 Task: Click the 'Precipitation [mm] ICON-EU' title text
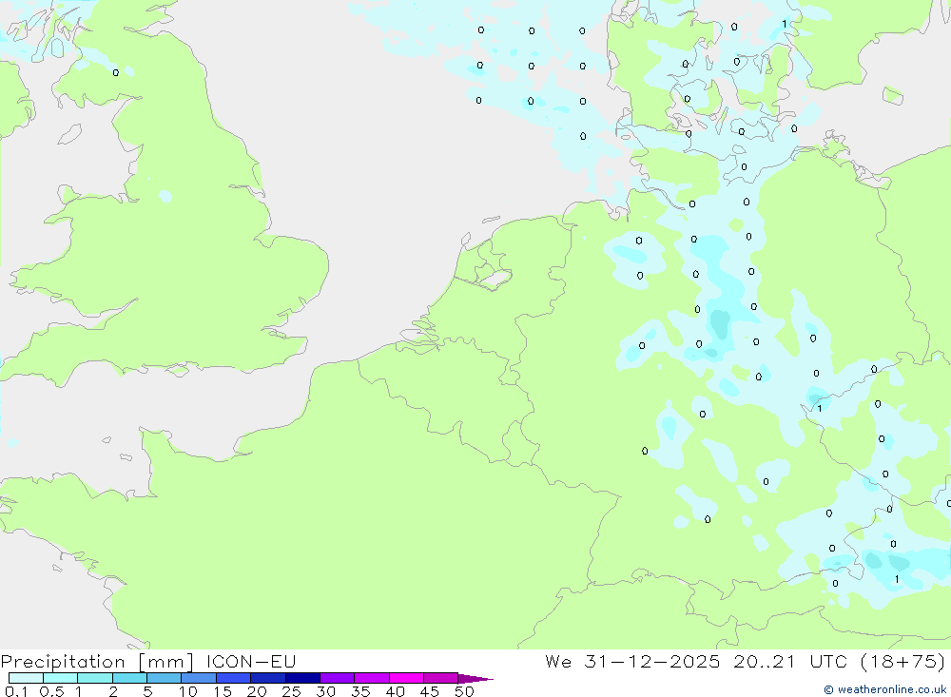pyautogui.click(x=148, y=661)
